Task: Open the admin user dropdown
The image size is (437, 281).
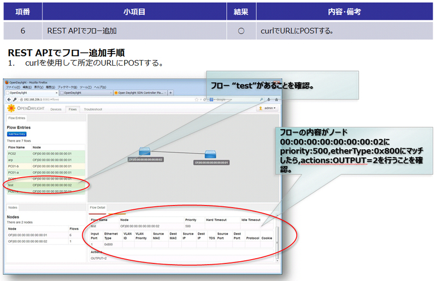Action: coord(267,109)
